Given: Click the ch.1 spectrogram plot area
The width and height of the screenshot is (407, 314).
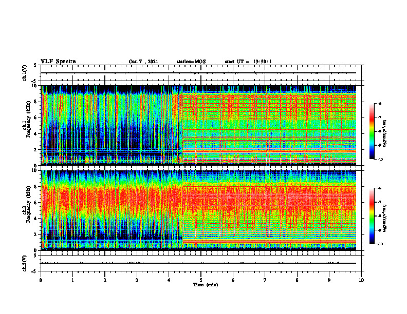Looking at the screenshot, I should (198, 125).
